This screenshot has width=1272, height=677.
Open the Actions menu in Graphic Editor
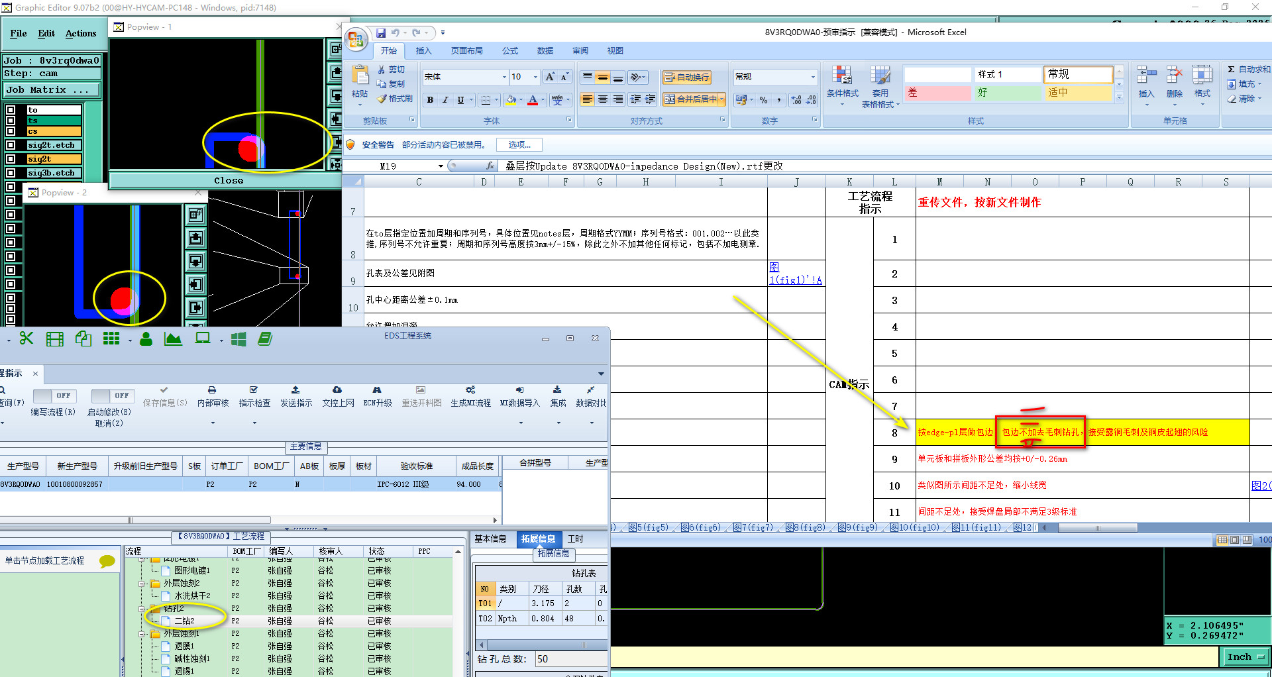(81, 33)
